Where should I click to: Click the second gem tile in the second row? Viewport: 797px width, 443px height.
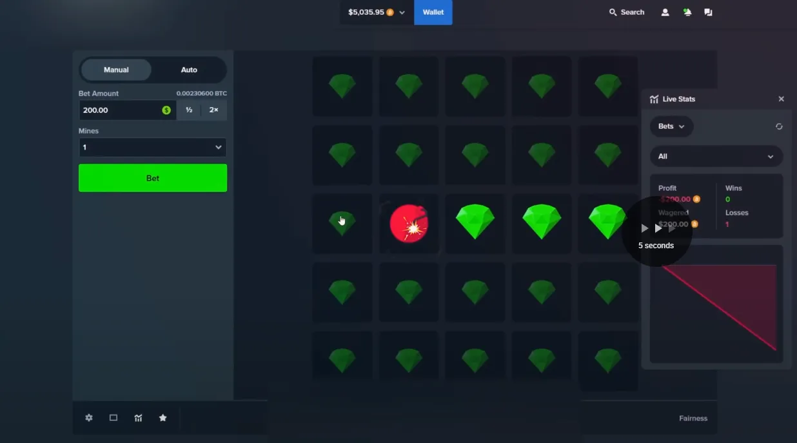pos(409,155)
